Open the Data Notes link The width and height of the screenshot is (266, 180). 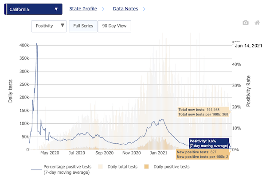tap(125, 9)
